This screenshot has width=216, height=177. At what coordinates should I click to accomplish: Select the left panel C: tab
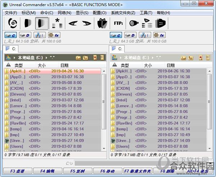pyautogui.click(x=10, y=49)
